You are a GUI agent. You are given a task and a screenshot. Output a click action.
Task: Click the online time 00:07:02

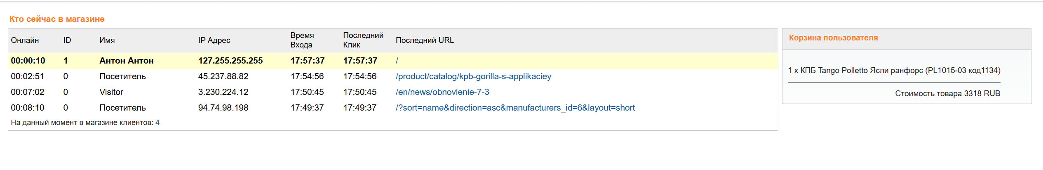[28, 92]
